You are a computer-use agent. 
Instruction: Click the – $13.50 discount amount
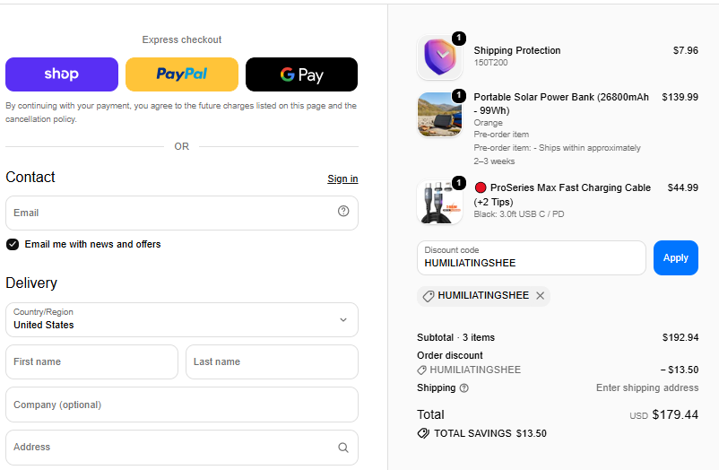[680, 370]
